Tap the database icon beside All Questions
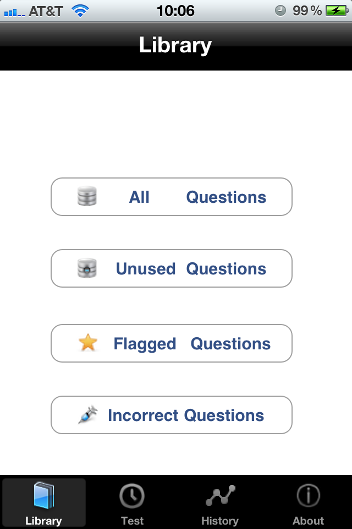This screenshot has height=529, width=352. click(x=87, y=197)
